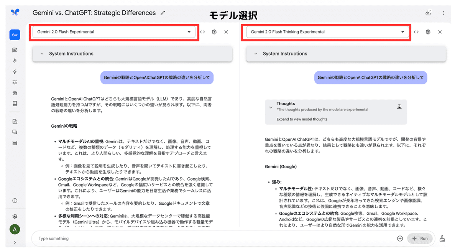This screenshot has width=460, height=250.
Task: Click the get code icon of left panel
Action: (203, 32)
